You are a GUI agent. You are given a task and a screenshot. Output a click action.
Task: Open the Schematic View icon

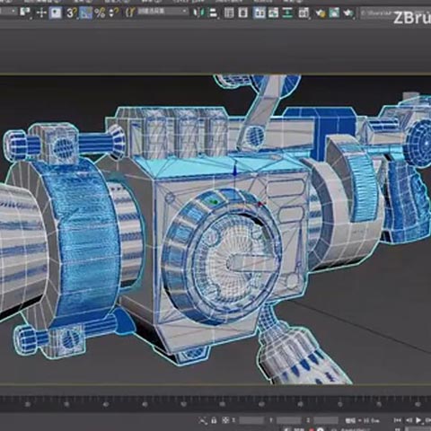click(287, 13)
